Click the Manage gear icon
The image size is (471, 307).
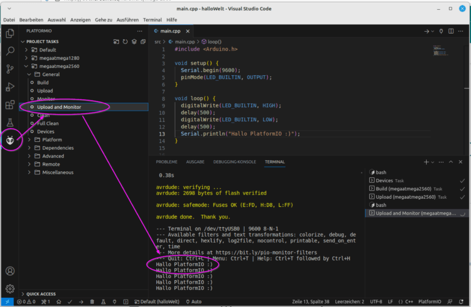pos(10,288)
